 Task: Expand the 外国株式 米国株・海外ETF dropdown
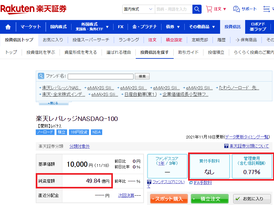(x=92, y=27)
